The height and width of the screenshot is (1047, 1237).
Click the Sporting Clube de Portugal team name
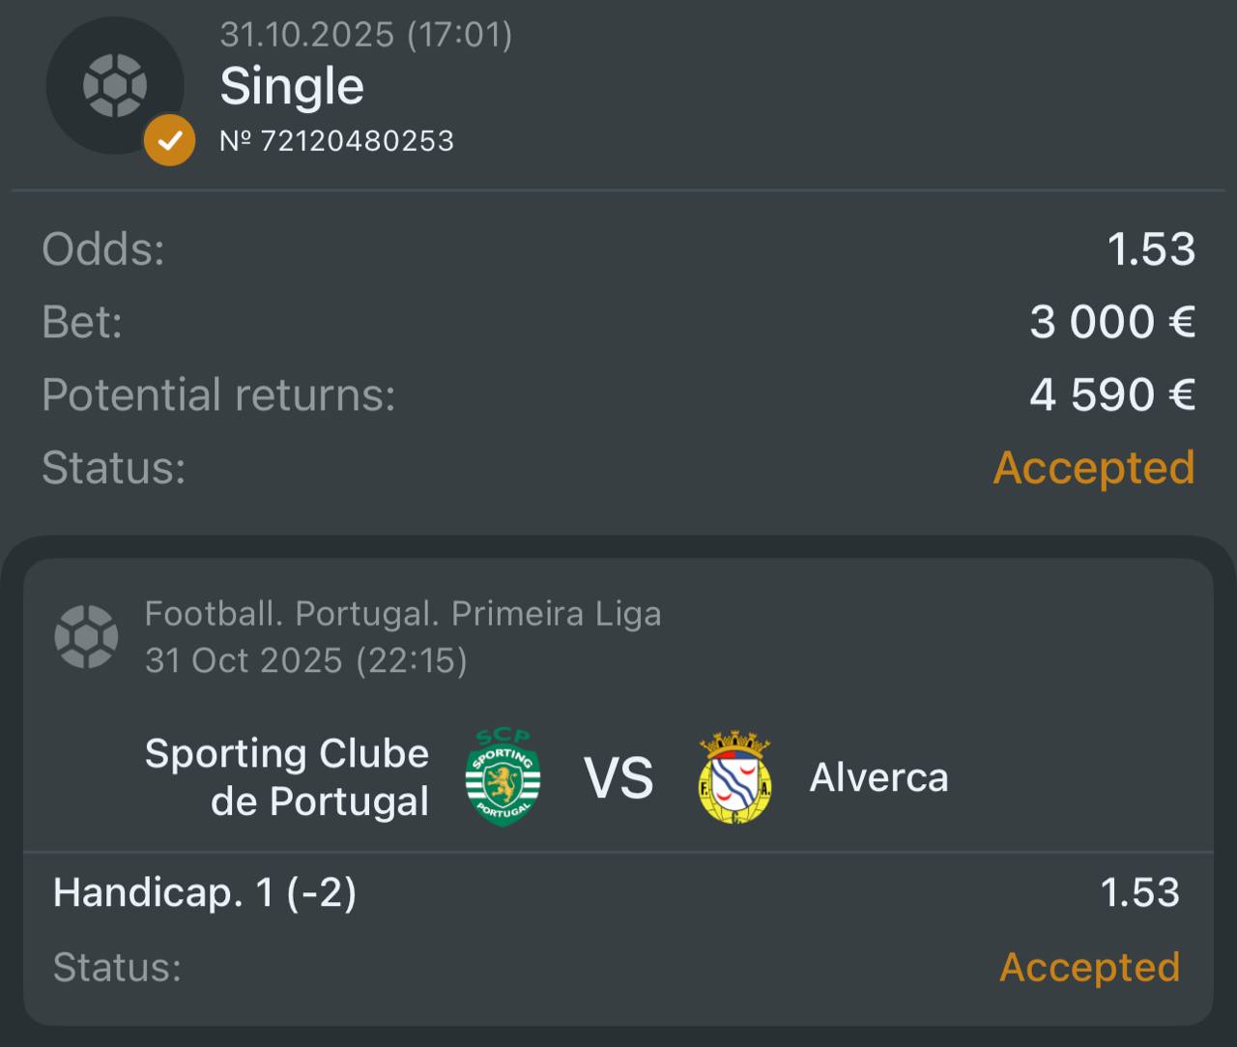click(287, 777)
